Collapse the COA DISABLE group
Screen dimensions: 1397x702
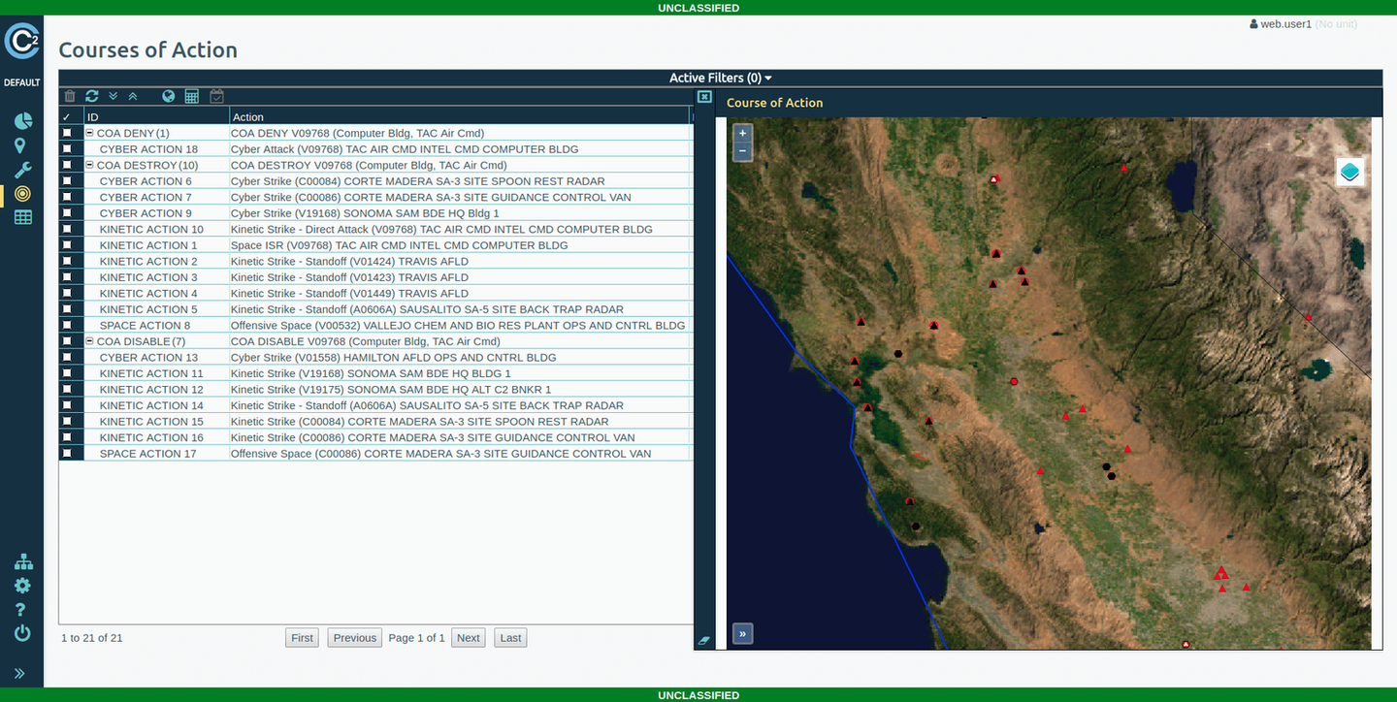click(90, 341)
